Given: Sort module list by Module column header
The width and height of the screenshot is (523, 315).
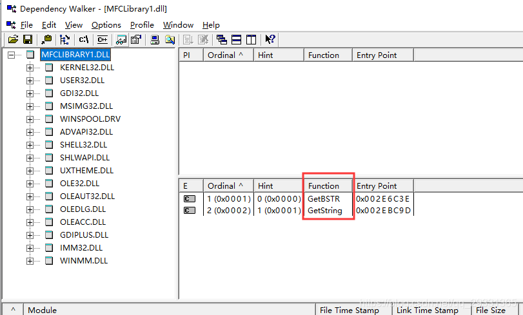Looking at the screenshot, I should click(x=170, y=310).
